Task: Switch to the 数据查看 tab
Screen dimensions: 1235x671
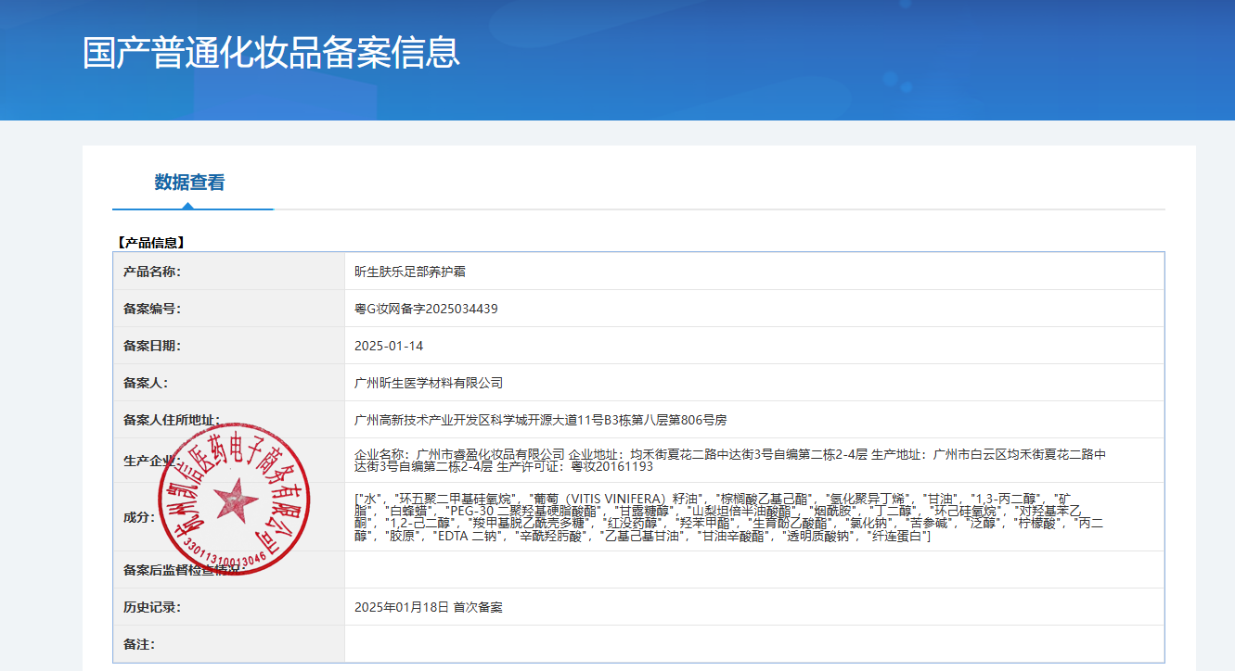Action: [x=189, y=183]
